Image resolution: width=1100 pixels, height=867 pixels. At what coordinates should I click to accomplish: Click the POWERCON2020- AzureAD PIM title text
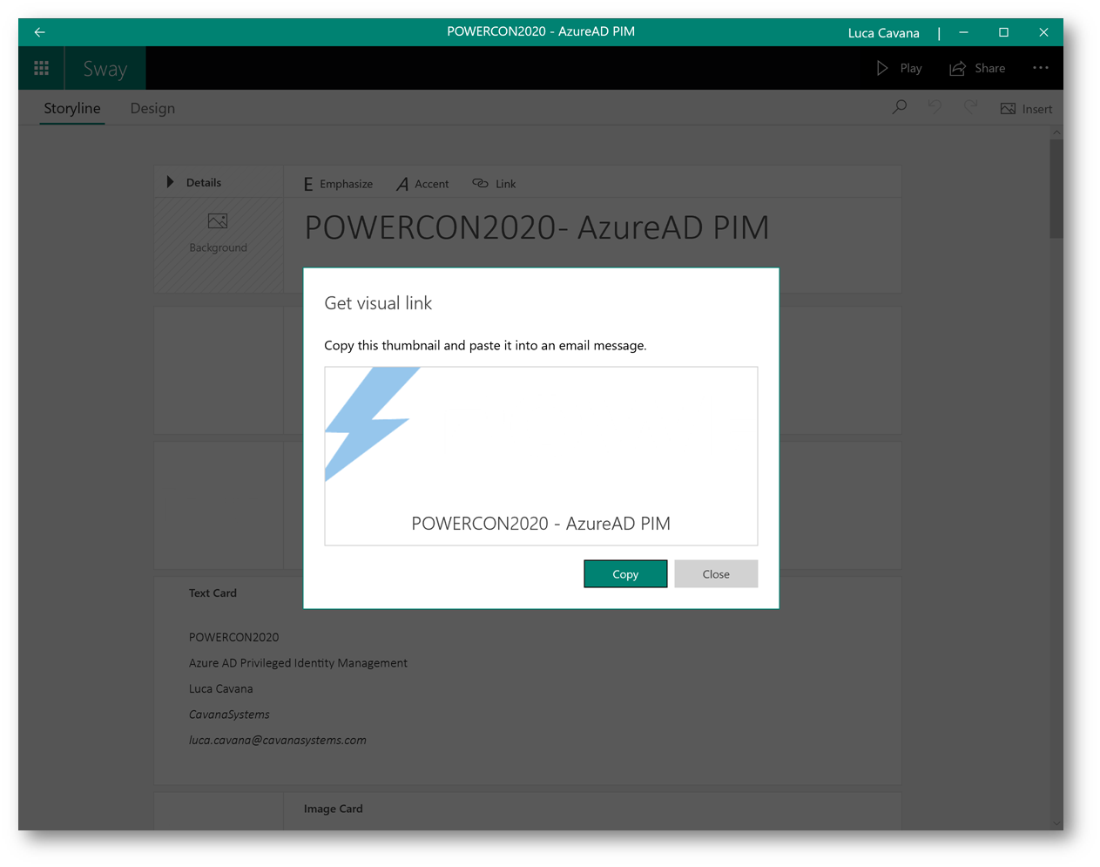537,228
